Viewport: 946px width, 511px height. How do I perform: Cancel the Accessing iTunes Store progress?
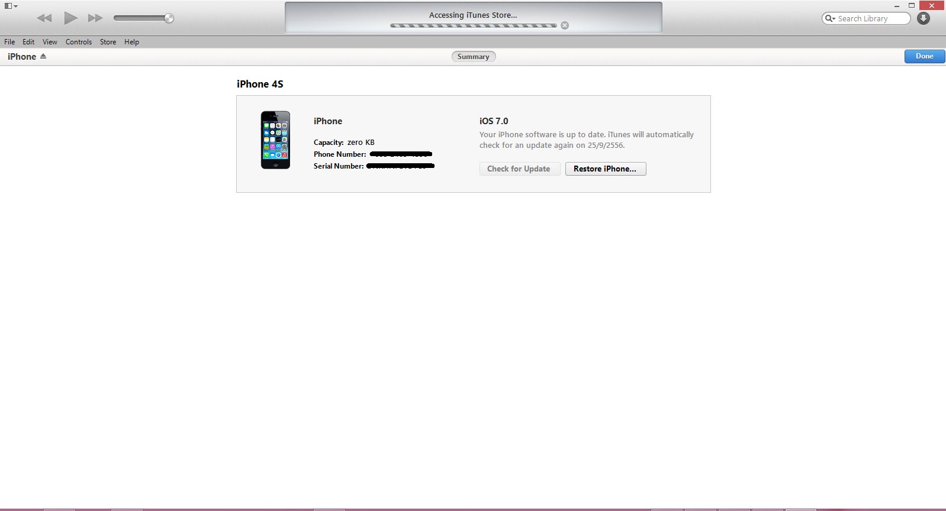coord(565,25)
